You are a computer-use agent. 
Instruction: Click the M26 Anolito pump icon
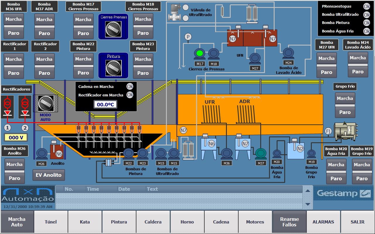point(42,154)
